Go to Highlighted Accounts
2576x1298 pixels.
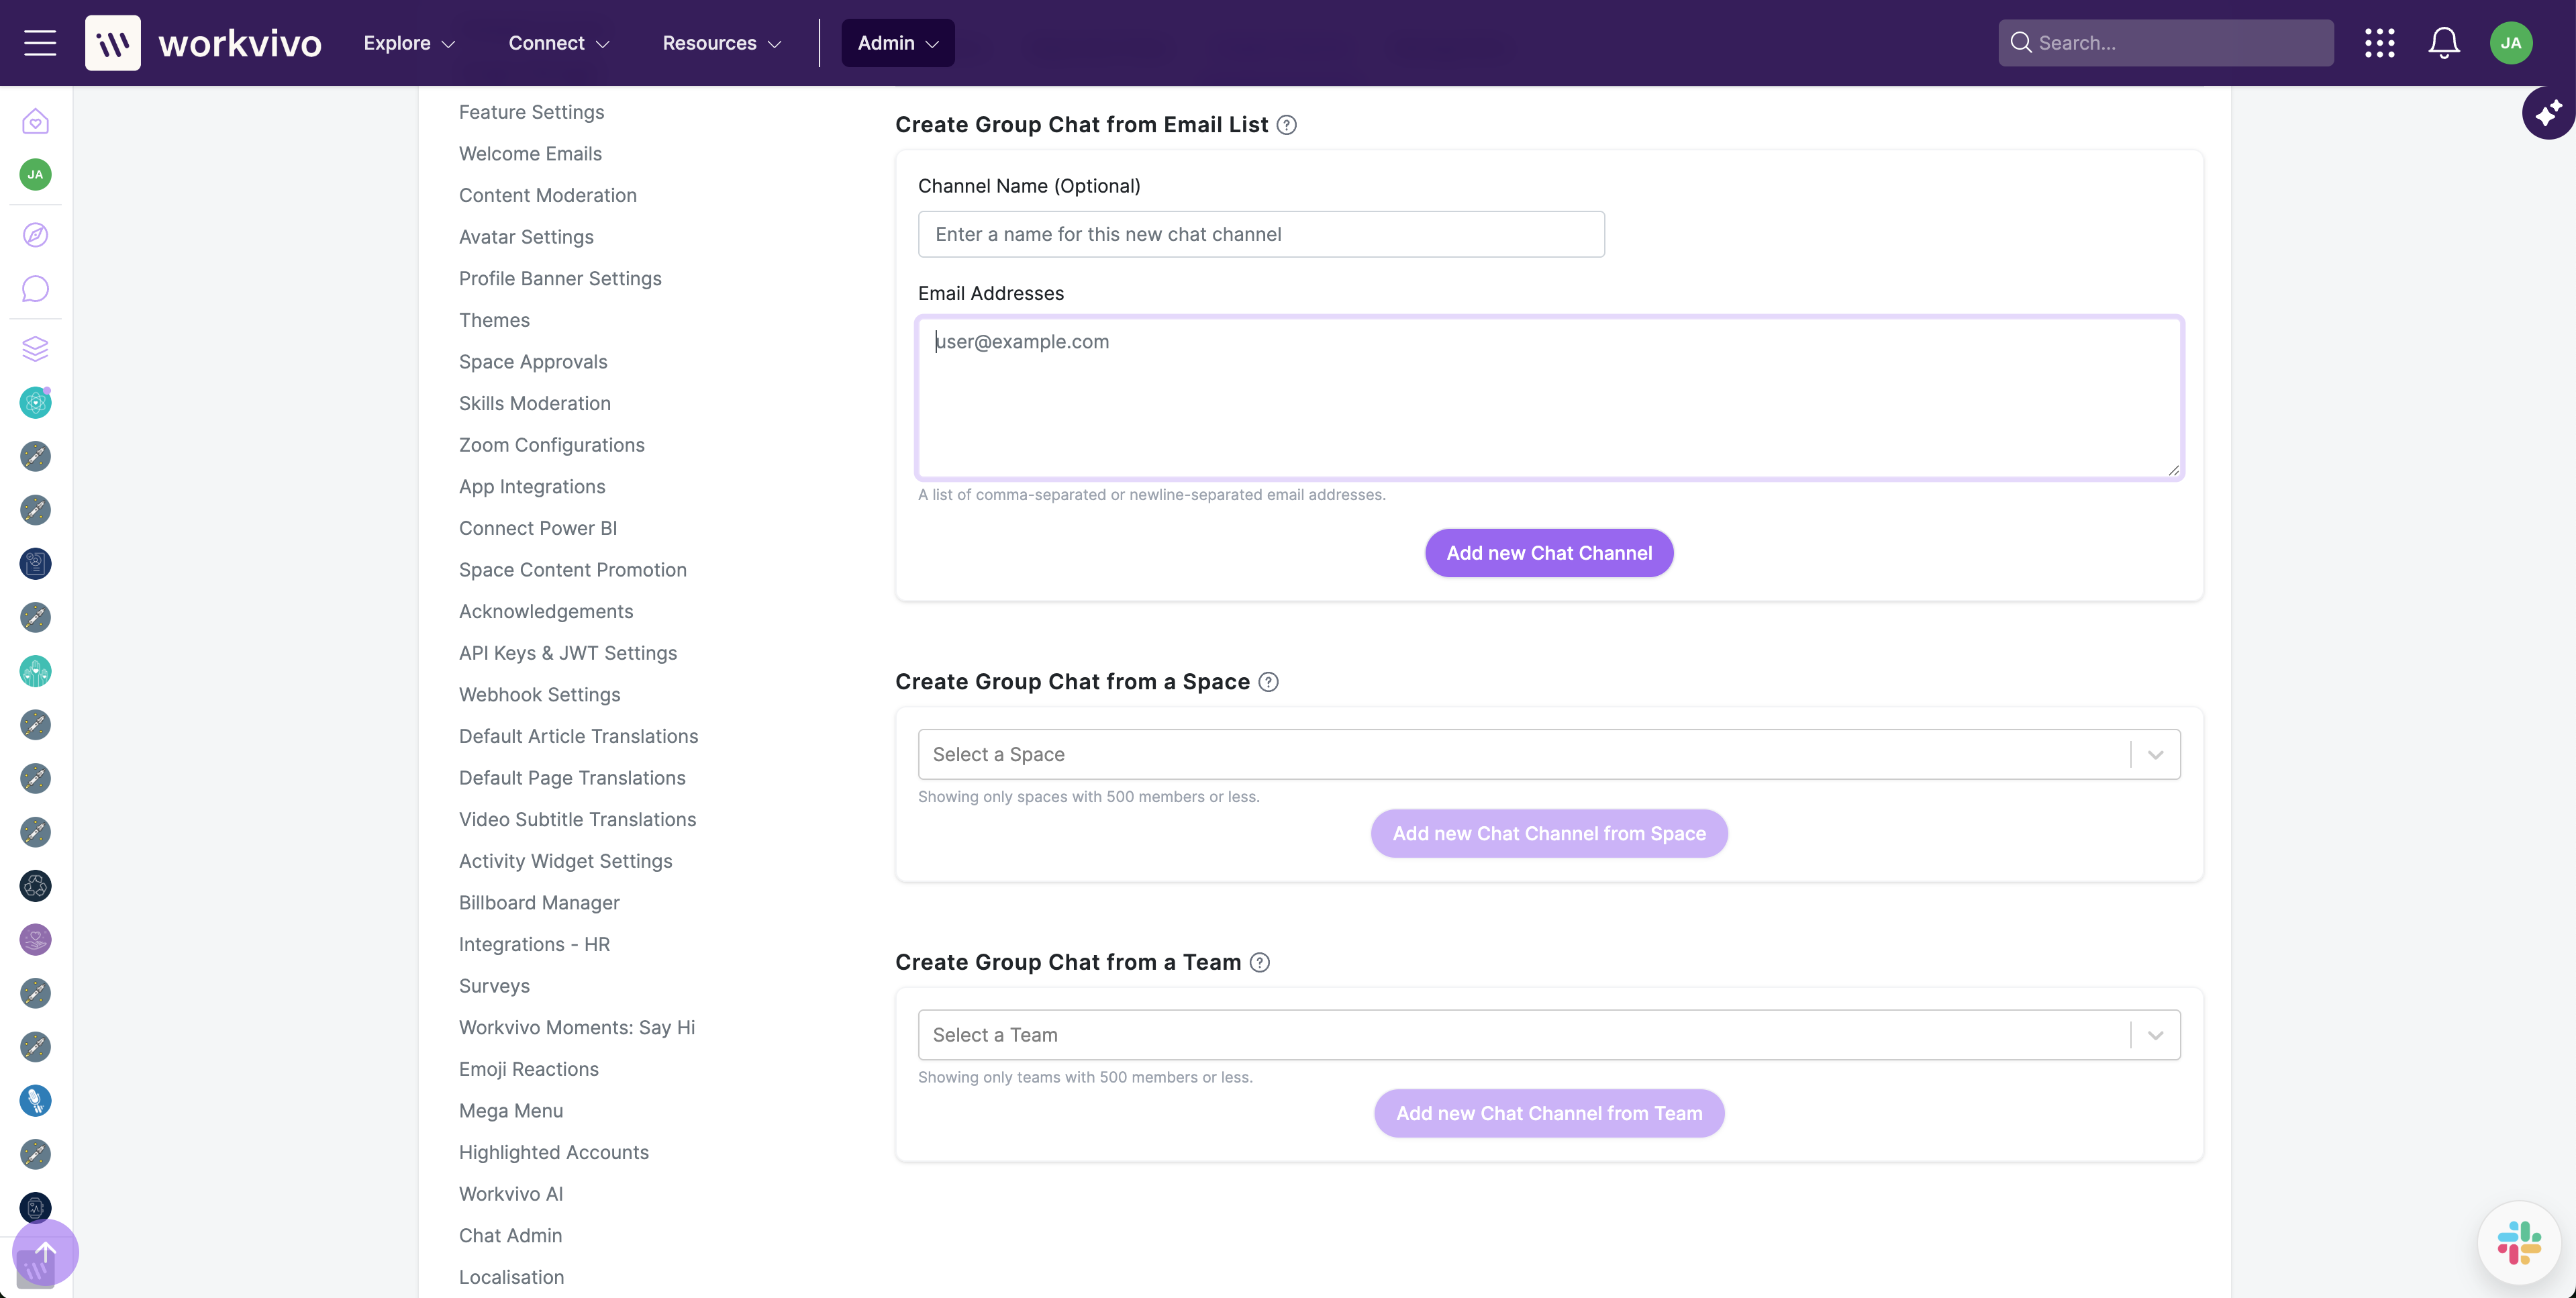click(x=554, y=1152)
